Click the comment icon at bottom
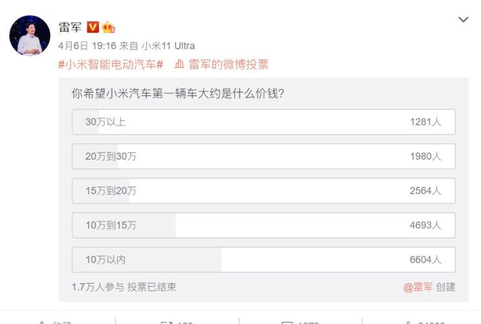Screen dimensions: 481x324 coord(287,322)
